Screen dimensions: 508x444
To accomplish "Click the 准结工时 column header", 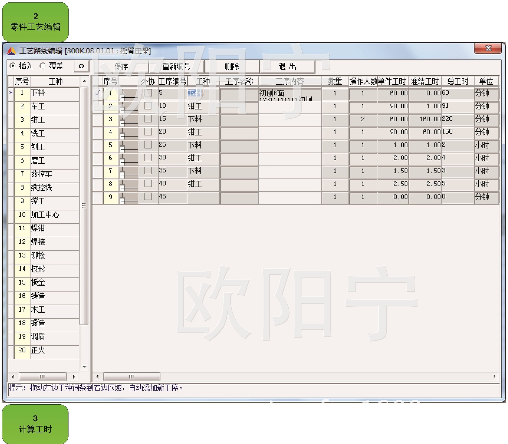I will (x=425, y=81).
